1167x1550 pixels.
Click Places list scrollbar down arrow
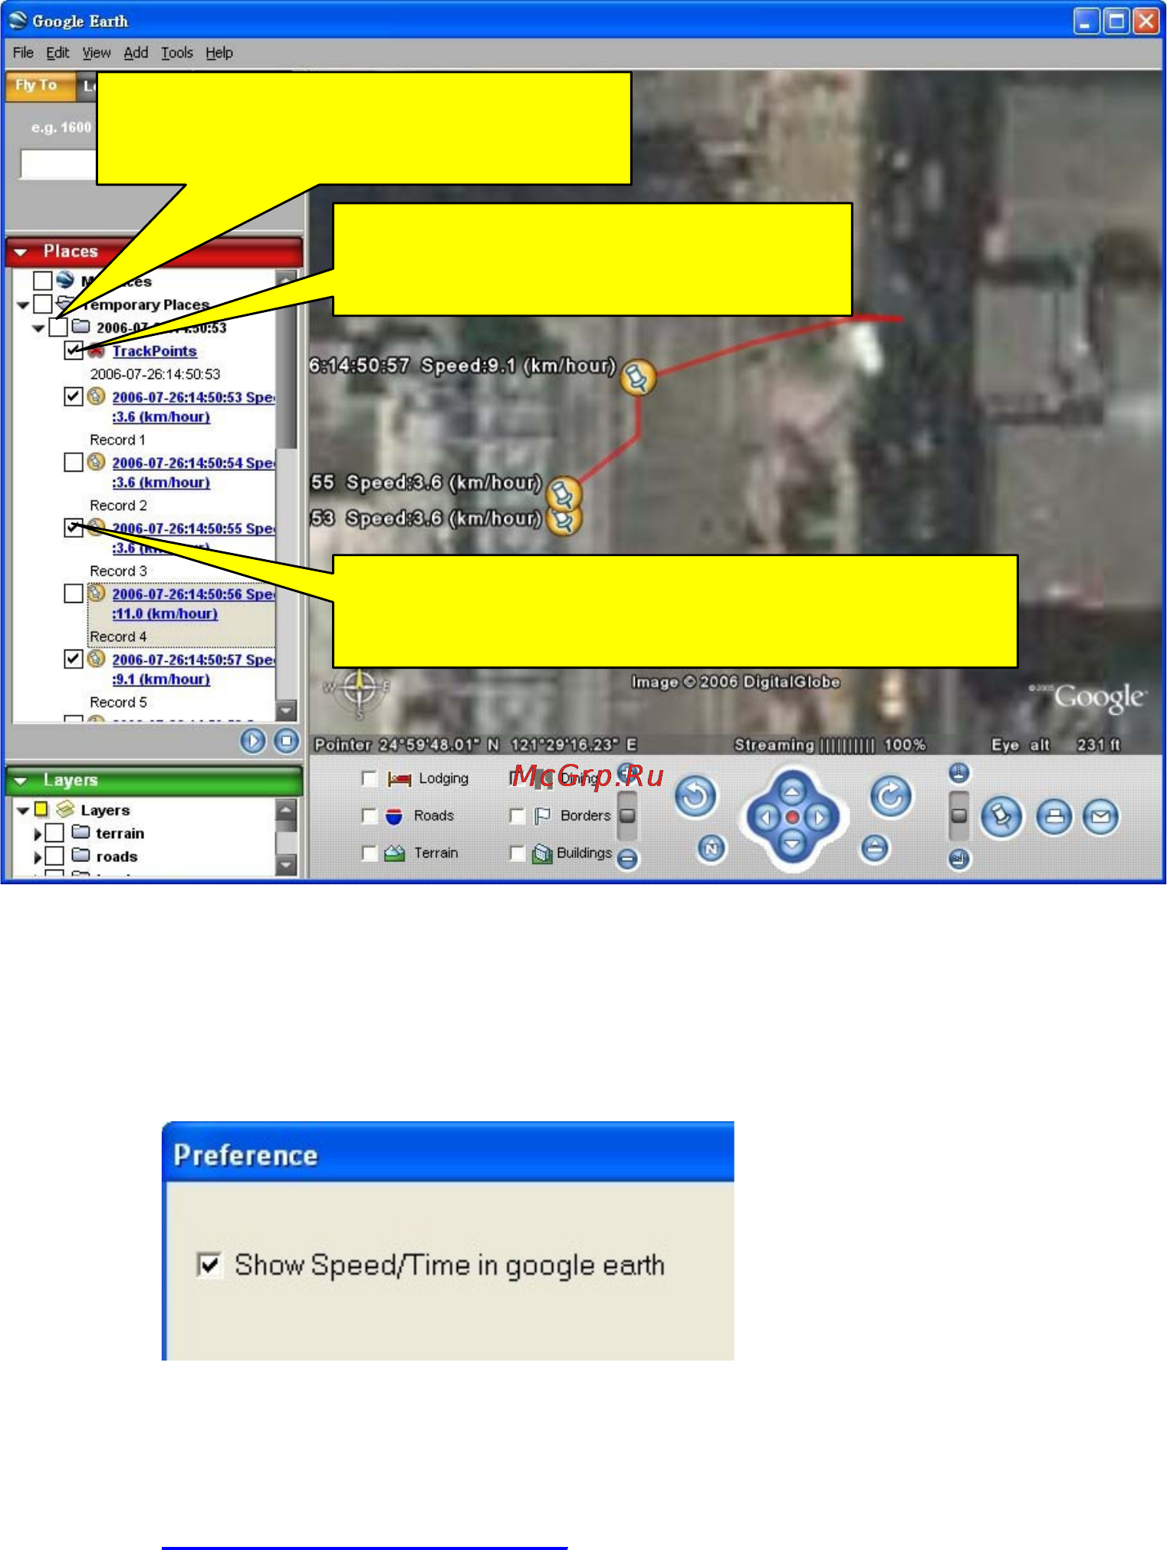[286, 710]
